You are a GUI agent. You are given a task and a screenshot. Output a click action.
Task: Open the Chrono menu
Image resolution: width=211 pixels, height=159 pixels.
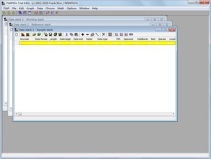[x=50, y=8]
